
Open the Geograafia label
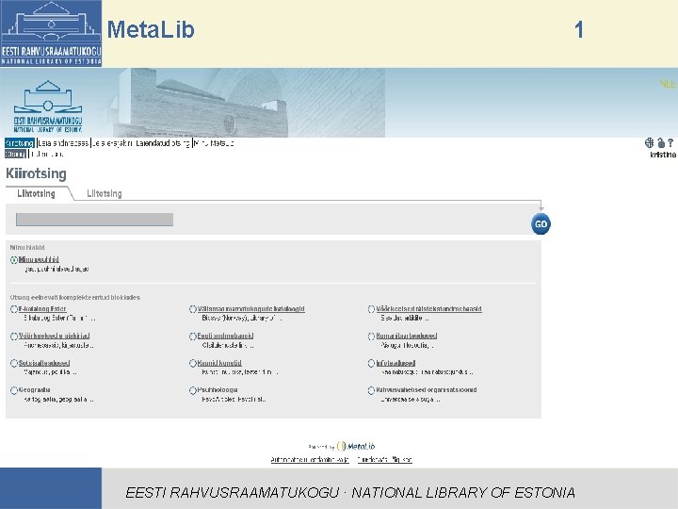point(35,390)
